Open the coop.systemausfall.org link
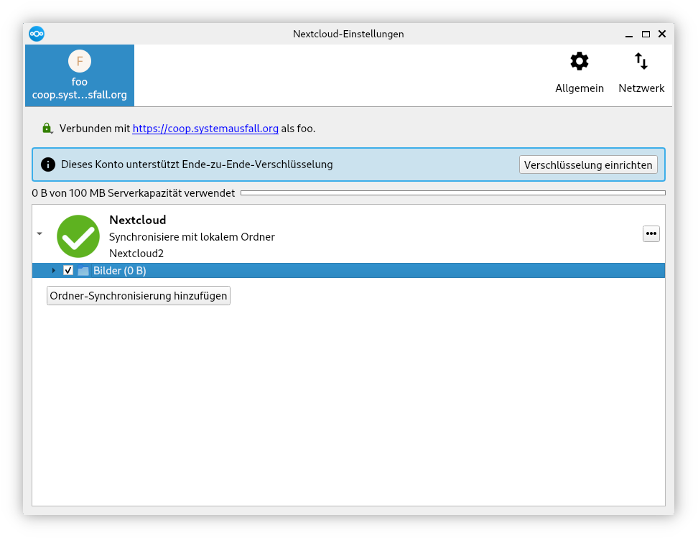The image size is (698, 538). (205, 129)
